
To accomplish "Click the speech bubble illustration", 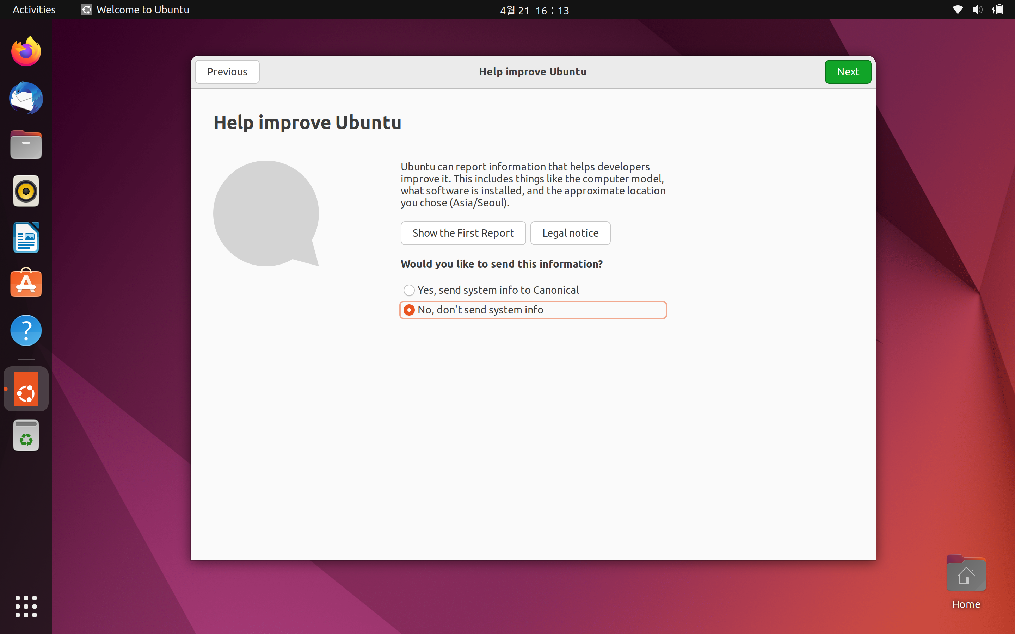I will coord(266,213).
